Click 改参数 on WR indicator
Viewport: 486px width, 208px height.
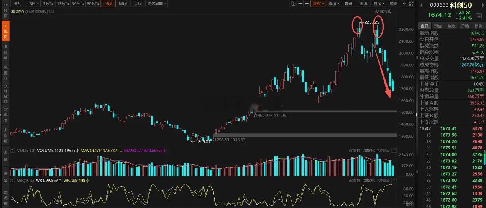click(x=355, y=180)
